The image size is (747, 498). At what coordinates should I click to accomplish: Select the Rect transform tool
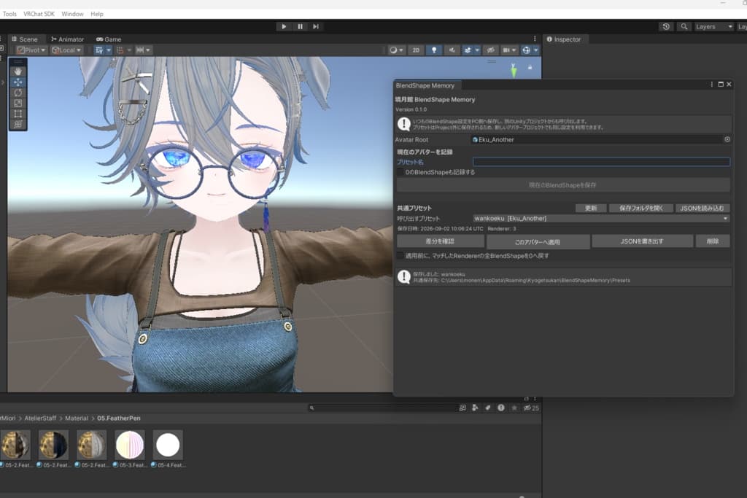[18, 113]
